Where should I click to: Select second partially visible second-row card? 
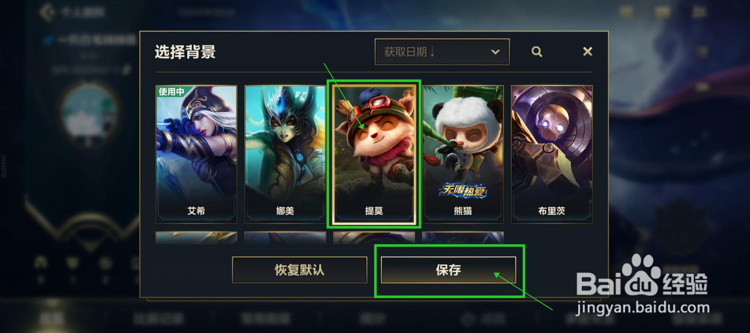285,238
